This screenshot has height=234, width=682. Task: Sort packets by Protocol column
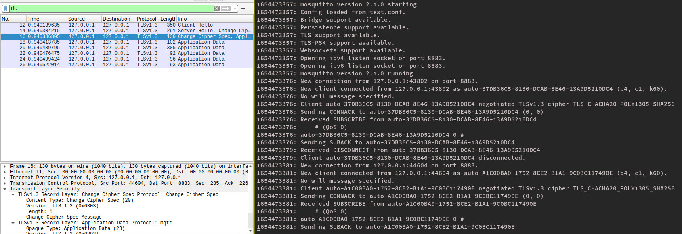coord(148,19)
